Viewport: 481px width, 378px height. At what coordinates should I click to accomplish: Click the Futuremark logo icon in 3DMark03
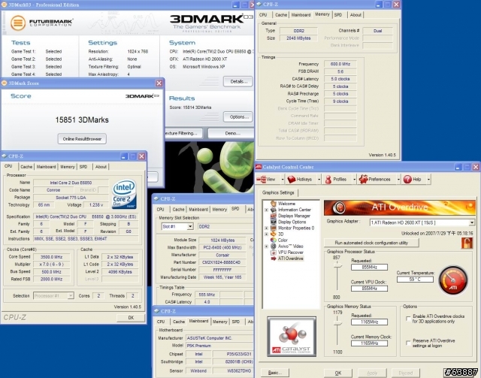18,23
